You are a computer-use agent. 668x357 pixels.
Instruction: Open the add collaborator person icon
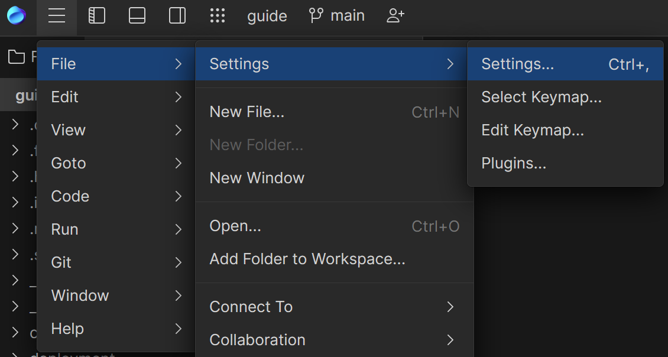coord(395,16)
